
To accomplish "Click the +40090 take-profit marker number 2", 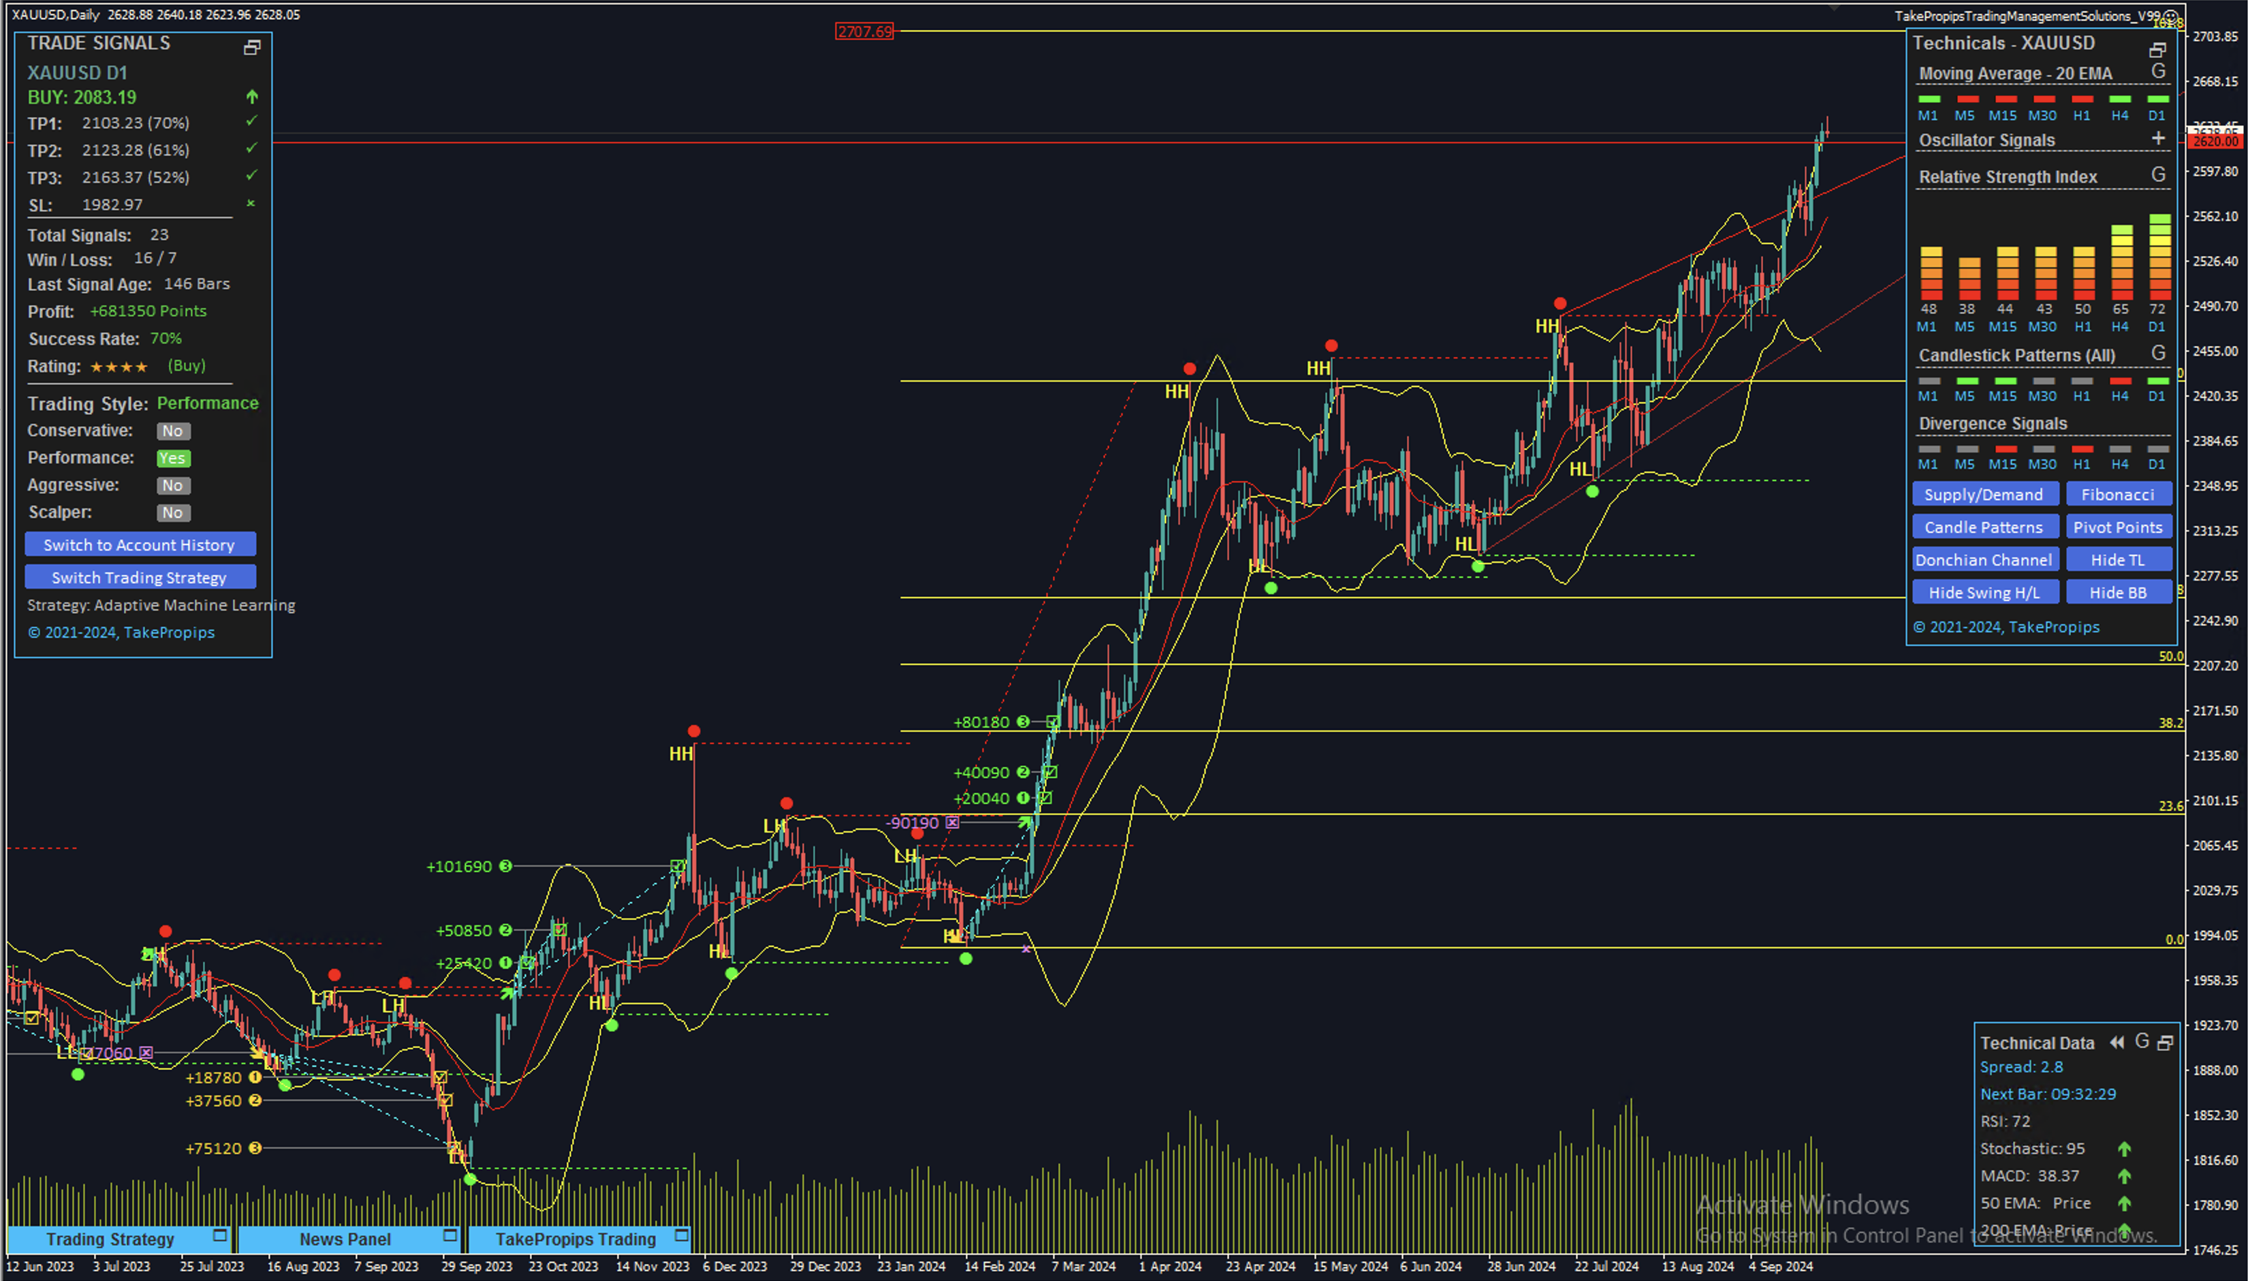I will [1023, 773].
